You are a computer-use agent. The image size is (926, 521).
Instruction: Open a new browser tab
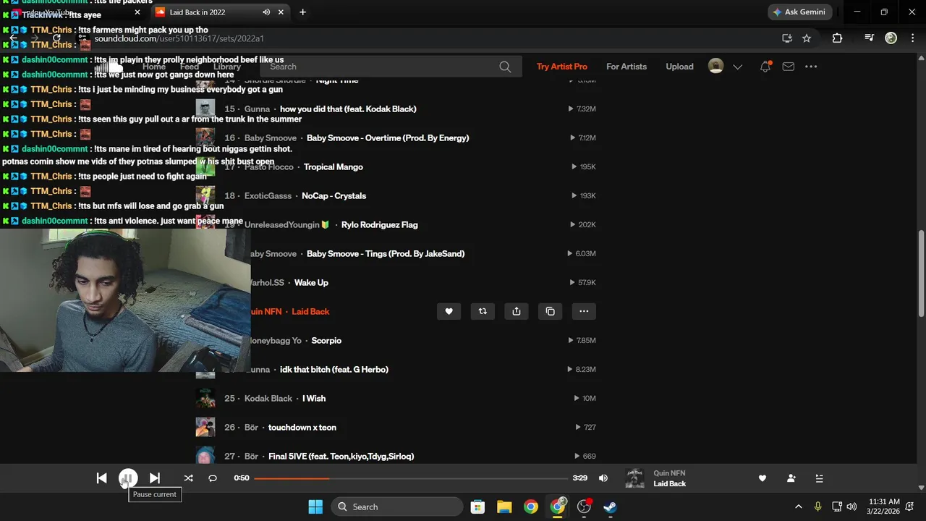302,12
